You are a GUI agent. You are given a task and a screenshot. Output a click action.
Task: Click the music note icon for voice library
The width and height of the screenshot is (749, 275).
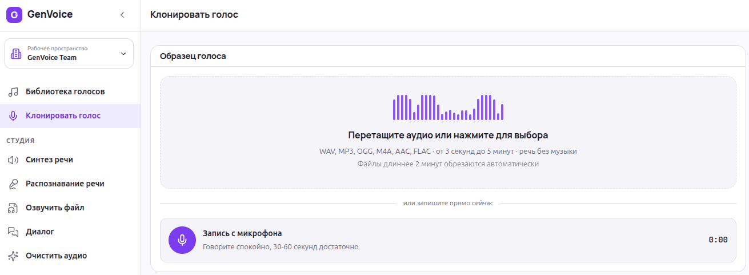(13, 92)
